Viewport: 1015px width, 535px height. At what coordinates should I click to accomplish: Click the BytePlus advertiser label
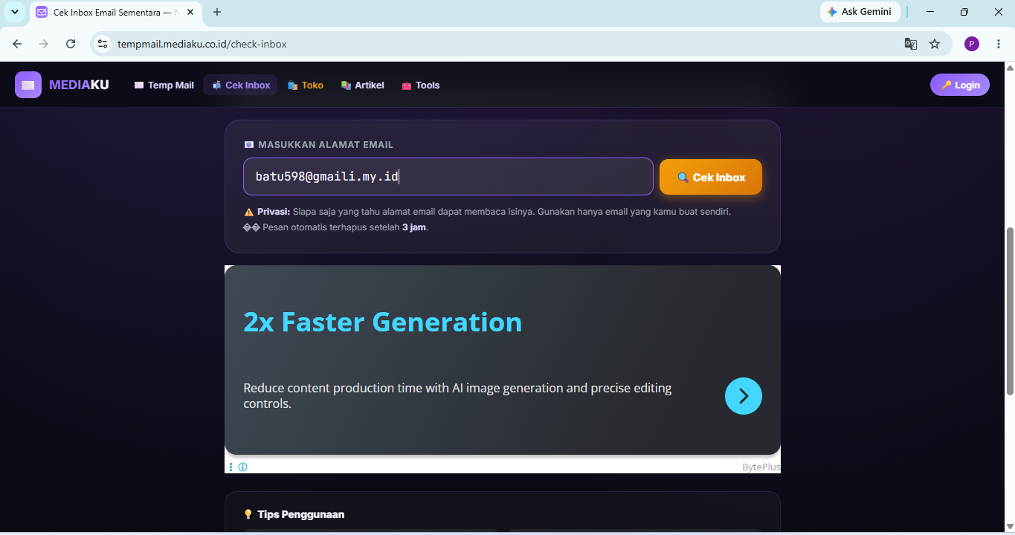(x=761, y=467)
